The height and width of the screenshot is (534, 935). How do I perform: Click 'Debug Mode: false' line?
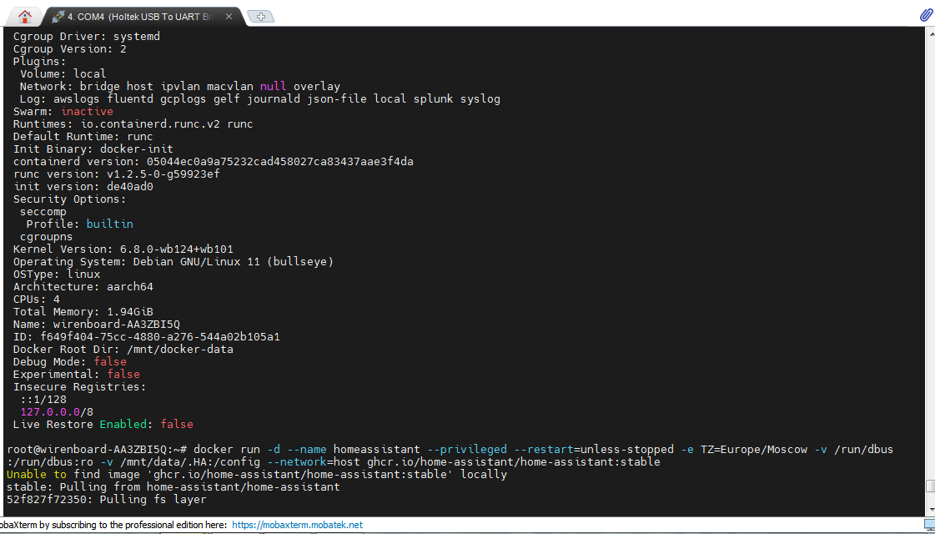click(x=70, y=362)
